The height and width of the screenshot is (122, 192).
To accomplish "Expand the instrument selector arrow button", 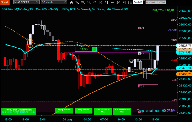I will pos(37,2).
